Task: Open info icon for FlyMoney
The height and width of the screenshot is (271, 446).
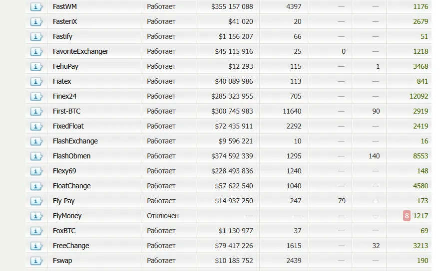Action: pos(36,216)
